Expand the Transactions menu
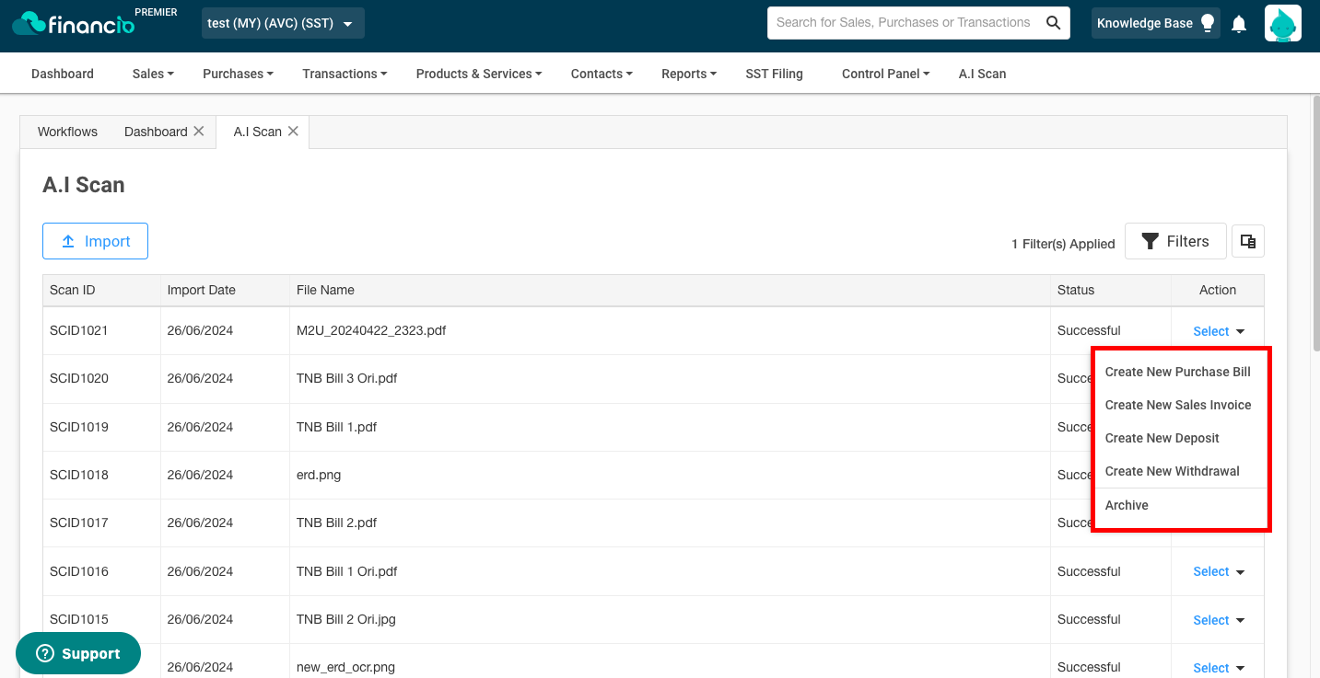 345,74
